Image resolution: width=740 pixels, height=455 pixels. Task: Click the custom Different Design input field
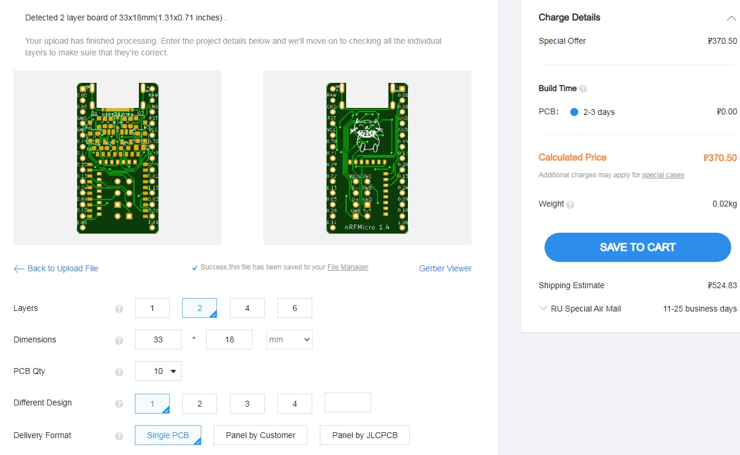pyautogui.click(x=347, y=402)
